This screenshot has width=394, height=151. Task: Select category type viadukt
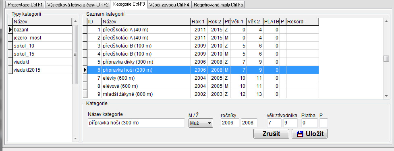coord(42,62)
